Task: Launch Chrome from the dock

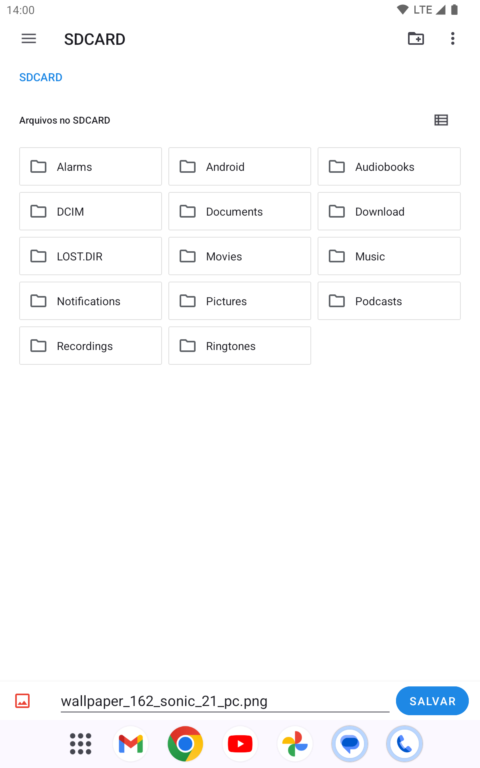Action: click(x=185, y=744)
